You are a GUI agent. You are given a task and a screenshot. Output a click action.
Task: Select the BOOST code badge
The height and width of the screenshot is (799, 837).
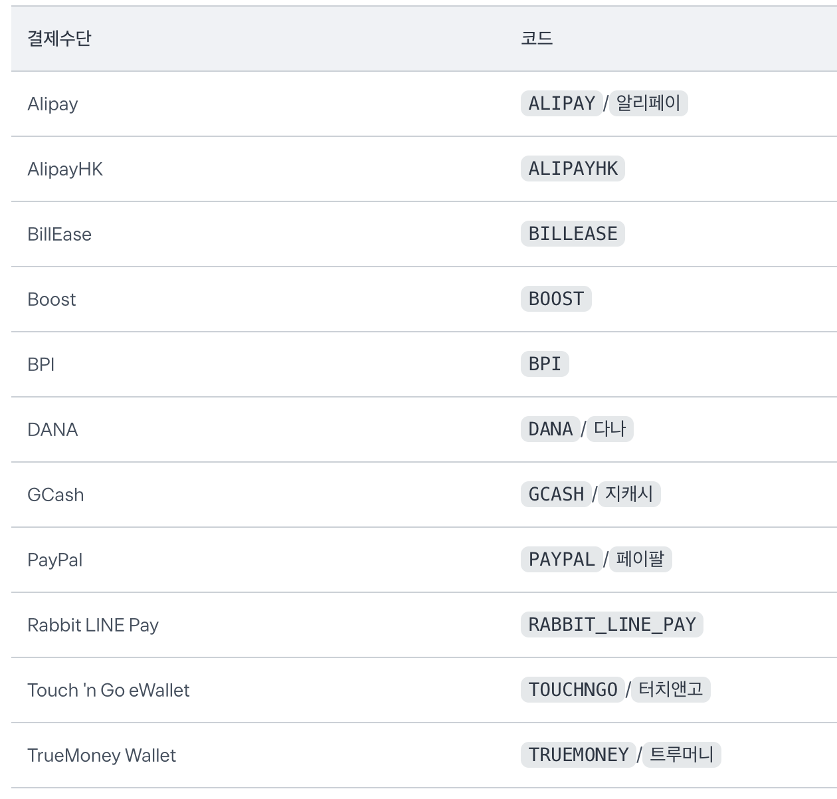coord(556,299)
